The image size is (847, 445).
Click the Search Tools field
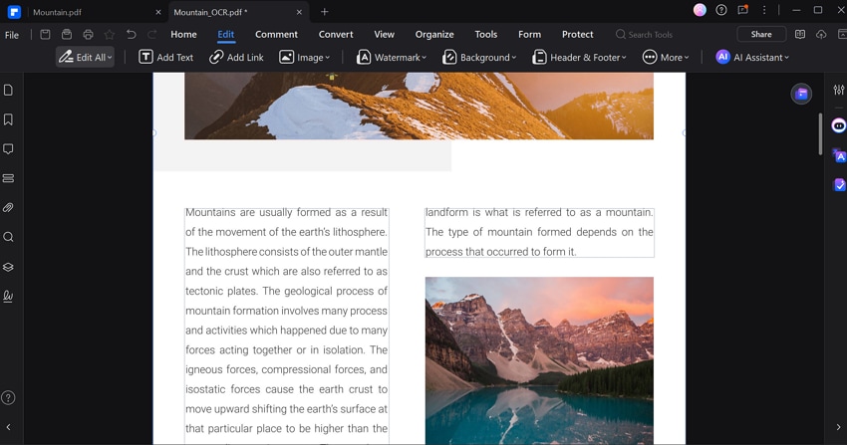tap(645, 35)
